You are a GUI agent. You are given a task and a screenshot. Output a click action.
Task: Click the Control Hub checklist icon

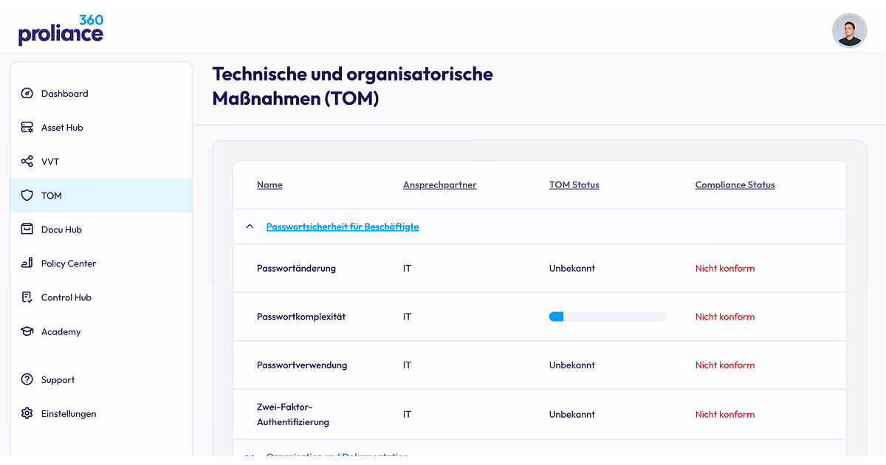27,297
